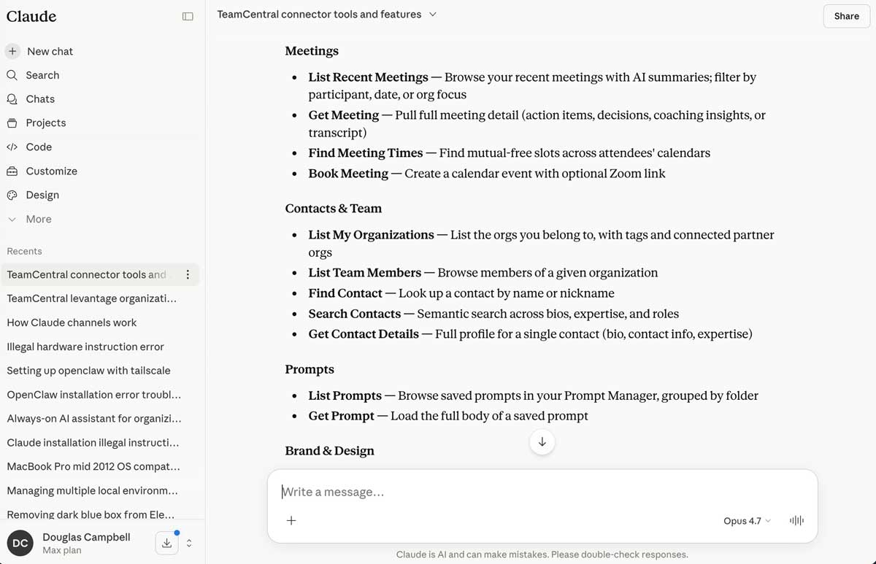Click the download app icon near profile

click(166, 543)
